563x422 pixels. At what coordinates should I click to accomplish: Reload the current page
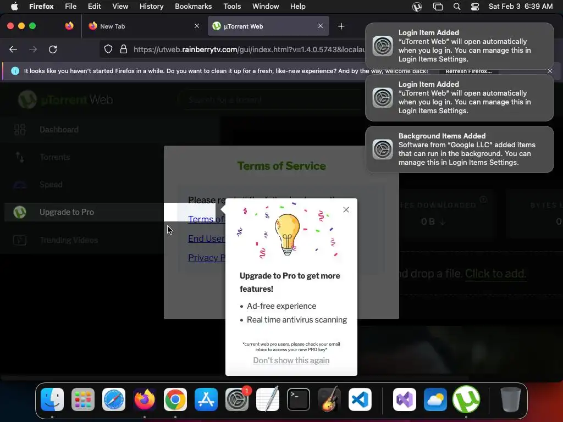click(53, 49)
